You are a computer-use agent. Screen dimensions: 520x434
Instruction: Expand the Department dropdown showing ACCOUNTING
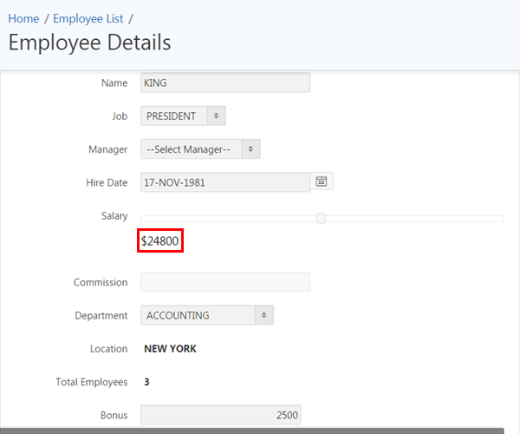206,315
